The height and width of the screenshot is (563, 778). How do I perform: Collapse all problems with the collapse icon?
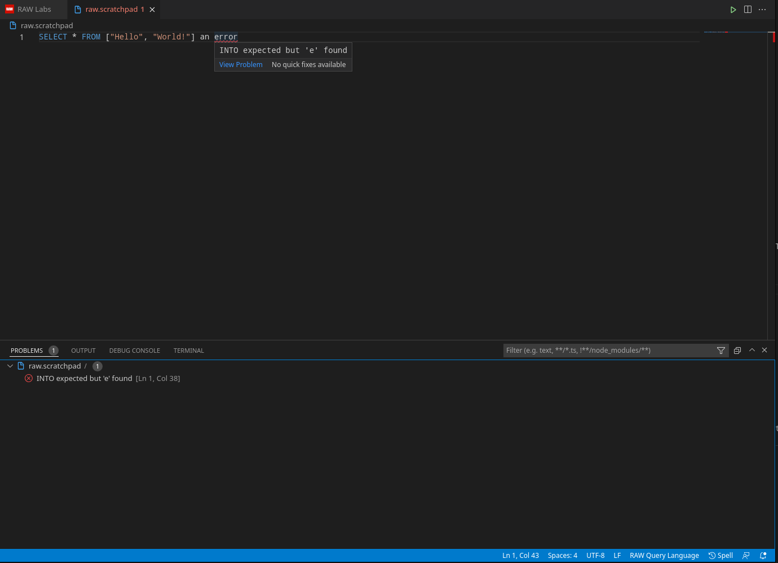click(737, 351)
